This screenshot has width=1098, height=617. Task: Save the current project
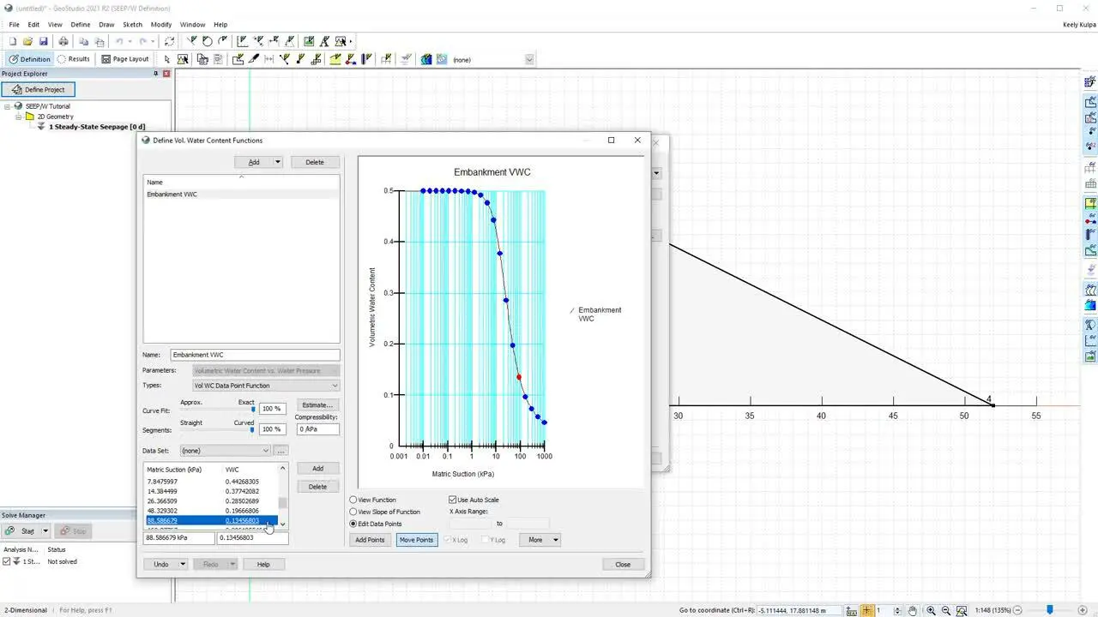43,41
